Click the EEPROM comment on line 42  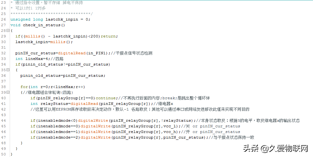[x=140, y=109]
